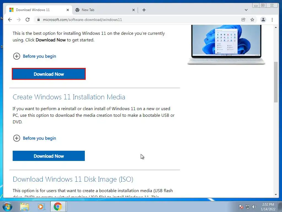
Task: Open the Chrome profile avatar icon
Action: tap(263, 20)
